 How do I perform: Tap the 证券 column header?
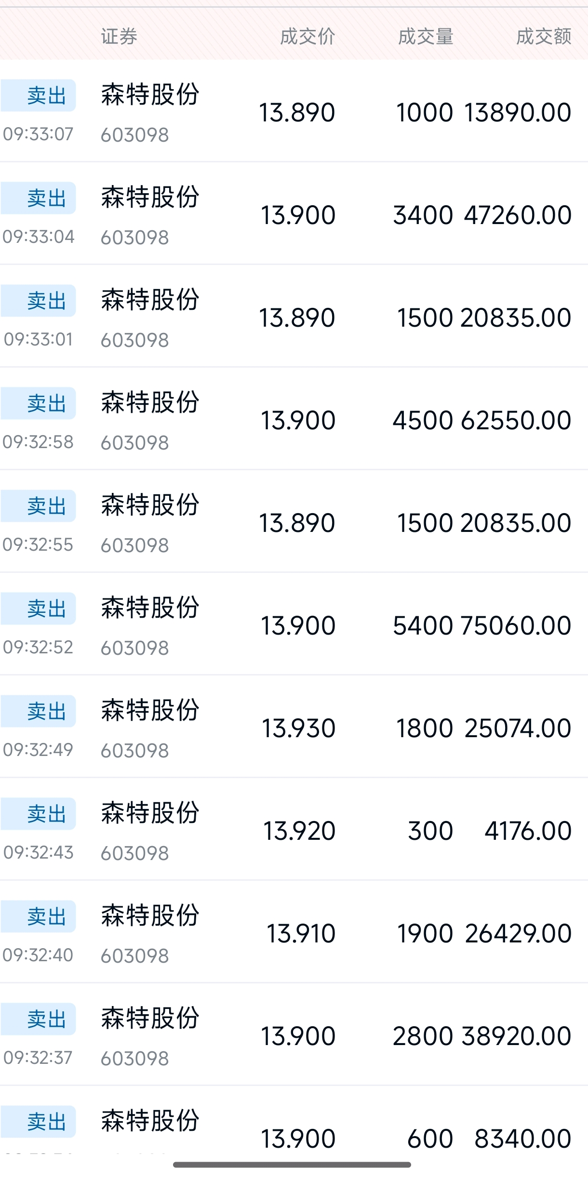click(x=119, y=37)
